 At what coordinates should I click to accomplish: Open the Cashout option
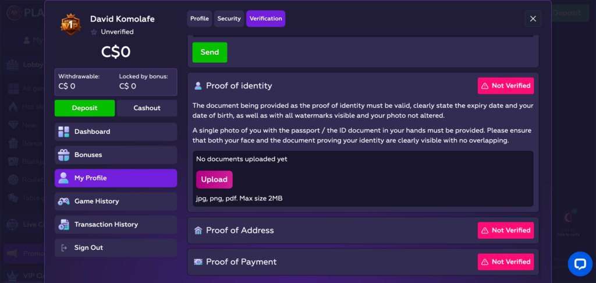pos(147,108)
